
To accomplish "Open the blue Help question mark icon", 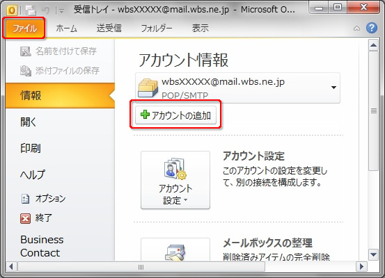I will point(372,28).
